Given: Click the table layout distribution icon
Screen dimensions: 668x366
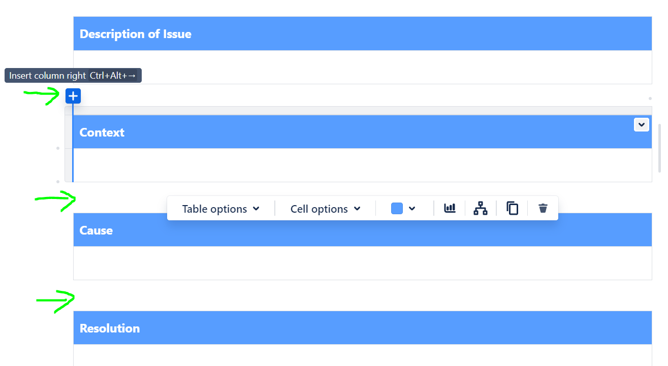Looking at the screenshot, I should tap(480, 208).
